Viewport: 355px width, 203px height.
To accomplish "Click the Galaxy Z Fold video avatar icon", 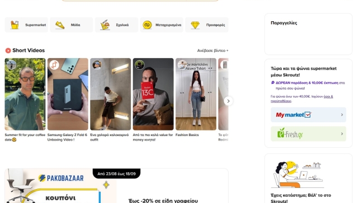I will point(54,65).
